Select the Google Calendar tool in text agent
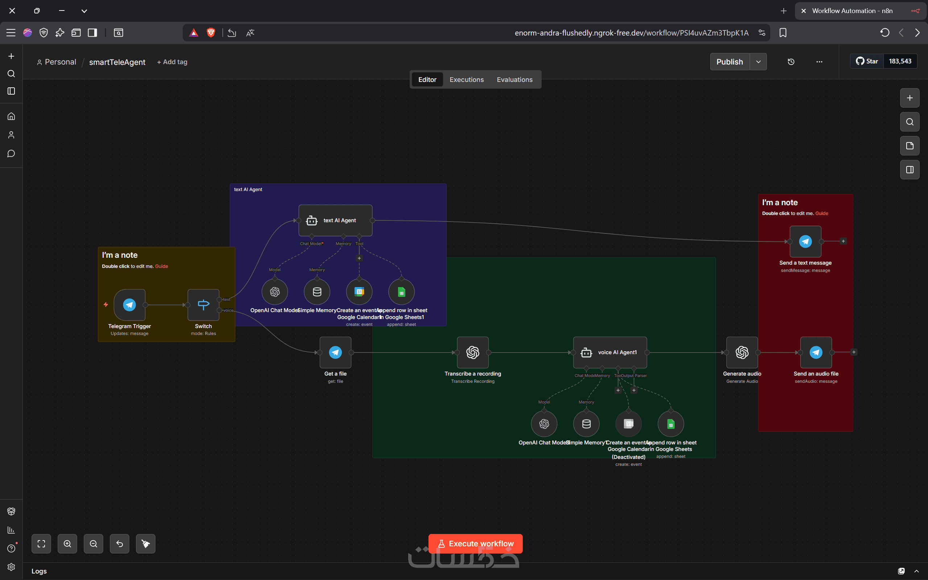Image resolution: width=928 pixels, height=580 pixels. coord(359,292)
